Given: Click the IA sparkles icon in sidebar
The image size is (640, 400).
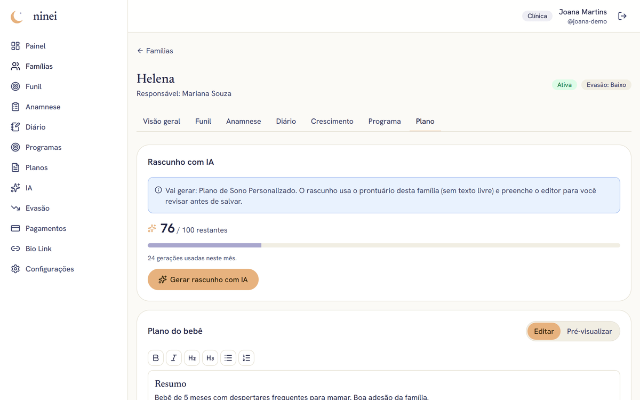Looking at the screenshot, I should click(15, 188).
